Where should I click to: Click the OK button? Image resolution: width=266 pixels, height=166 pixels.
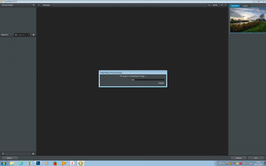[x=256, y=158]
